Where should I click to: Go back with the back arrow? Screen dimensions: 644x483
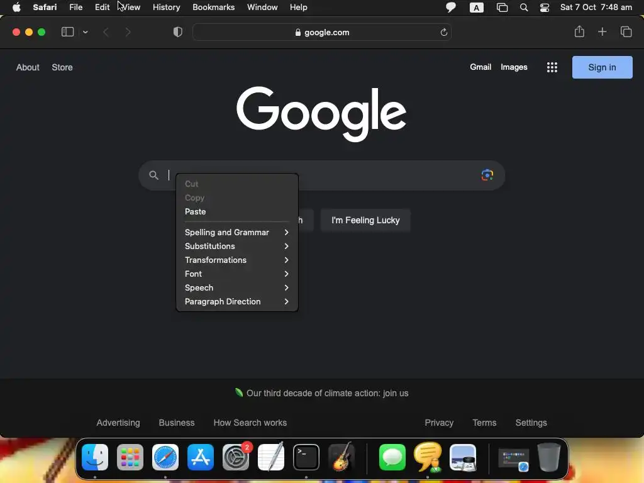point(106,32)
